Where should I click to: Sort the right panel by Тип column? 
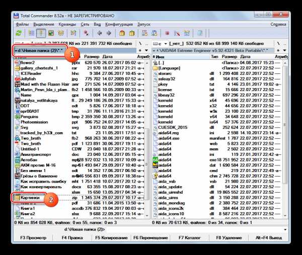(x=215, y=57)
